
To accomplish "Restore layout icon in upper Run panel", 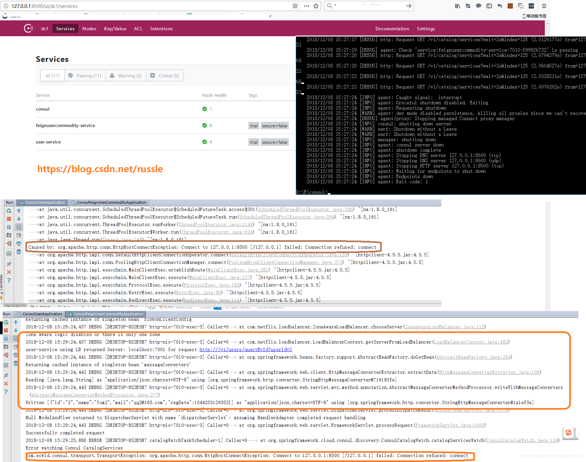I will click(x=9, y=253).
